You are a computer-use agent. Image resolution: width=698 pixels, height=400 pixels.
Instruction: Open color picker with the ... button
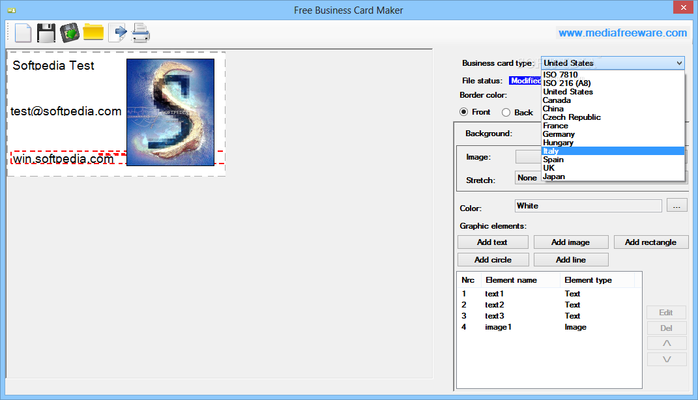click(676, 206)
